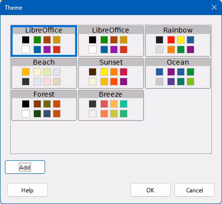Cancel the Theme dialog
The height and width of the screenshot is (204, 222).
194,190
